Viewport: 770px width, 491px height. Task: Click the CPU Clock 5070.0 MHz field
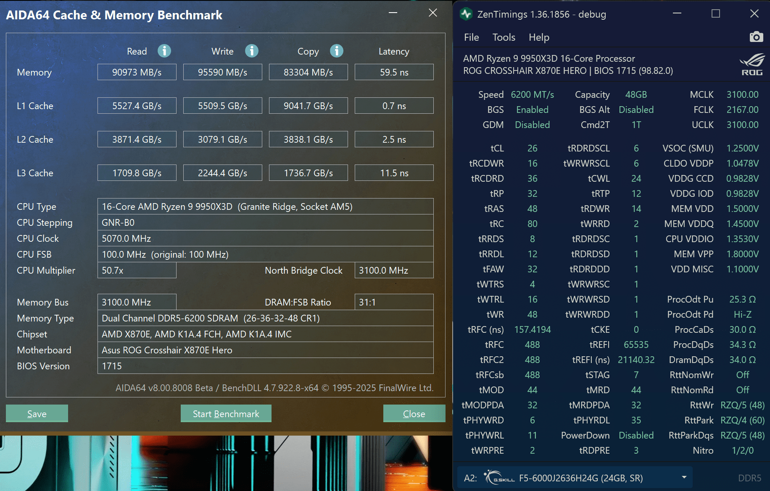click(266, 238)
